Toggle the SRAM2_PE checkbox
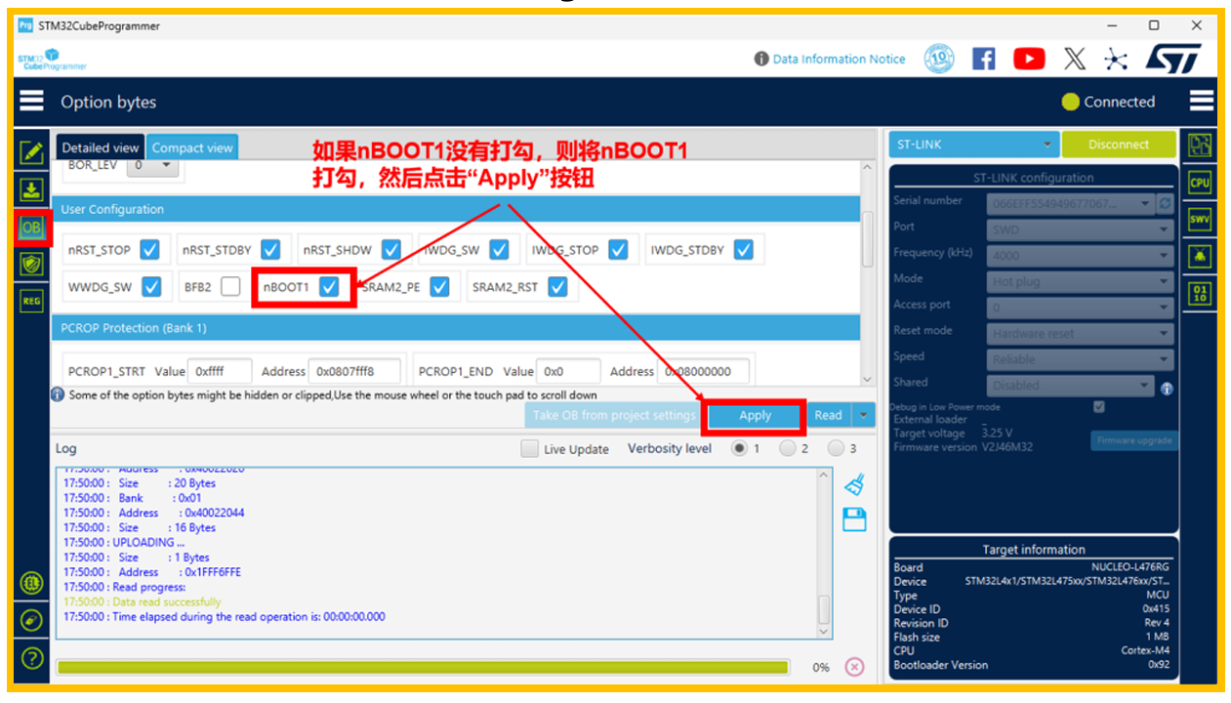Image resolution: width=1231 pixels, height=703 pixels. coord(439,287)
